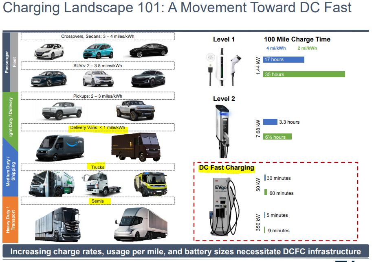Click the green '35 hours' bar

(x=304, y=74)
